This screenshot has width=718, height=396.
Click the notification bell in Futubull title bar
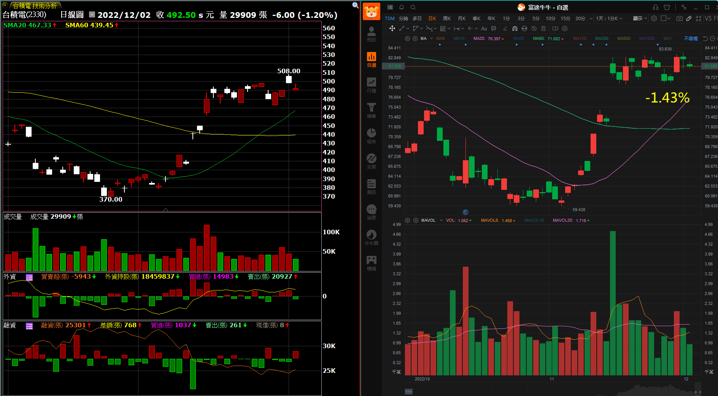pos(402,7)
